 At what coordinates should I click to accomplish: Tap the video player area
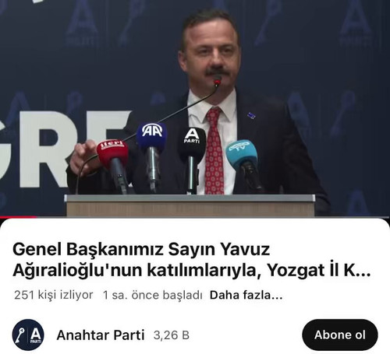pyautogui.click(x=195, y=108)
